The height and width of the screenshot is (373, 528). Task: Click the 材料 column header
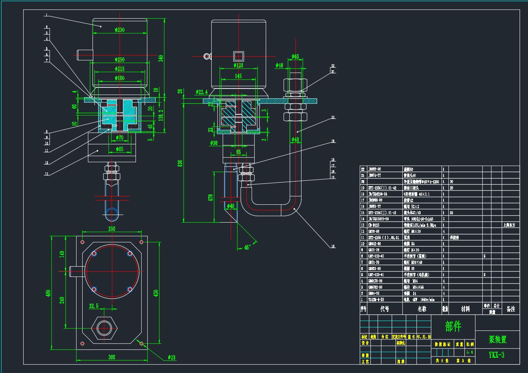click(x=465, y=309)
